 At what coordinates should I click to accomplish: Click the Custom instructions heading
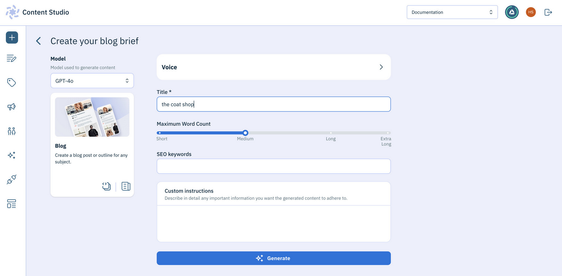pos(189,191)
